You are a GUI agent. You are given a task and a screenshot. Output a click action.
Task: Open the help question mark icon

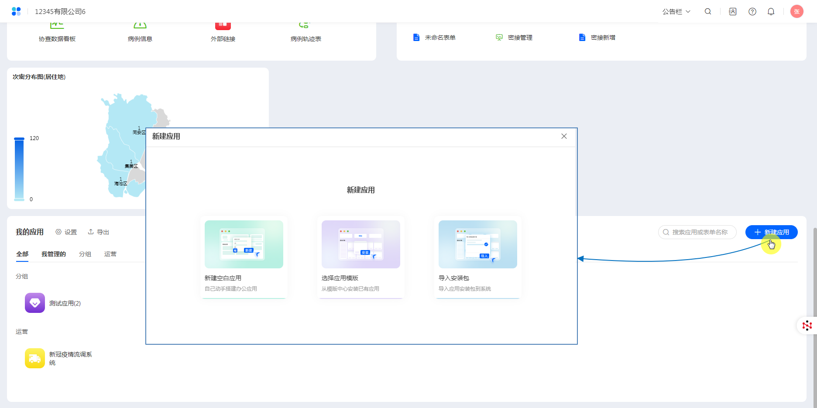tap(752, 12)
